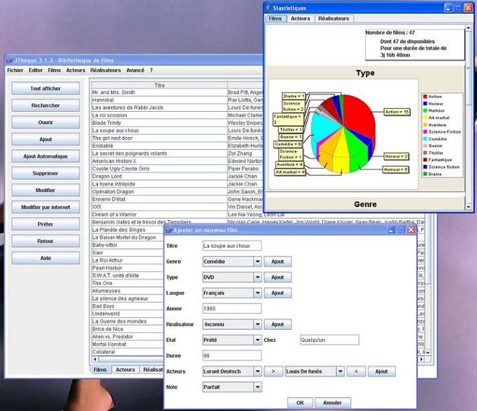Click the Duree input field
Image resolution: width=477 pixels, height=411 pixels.
click(x=232, y=355)
